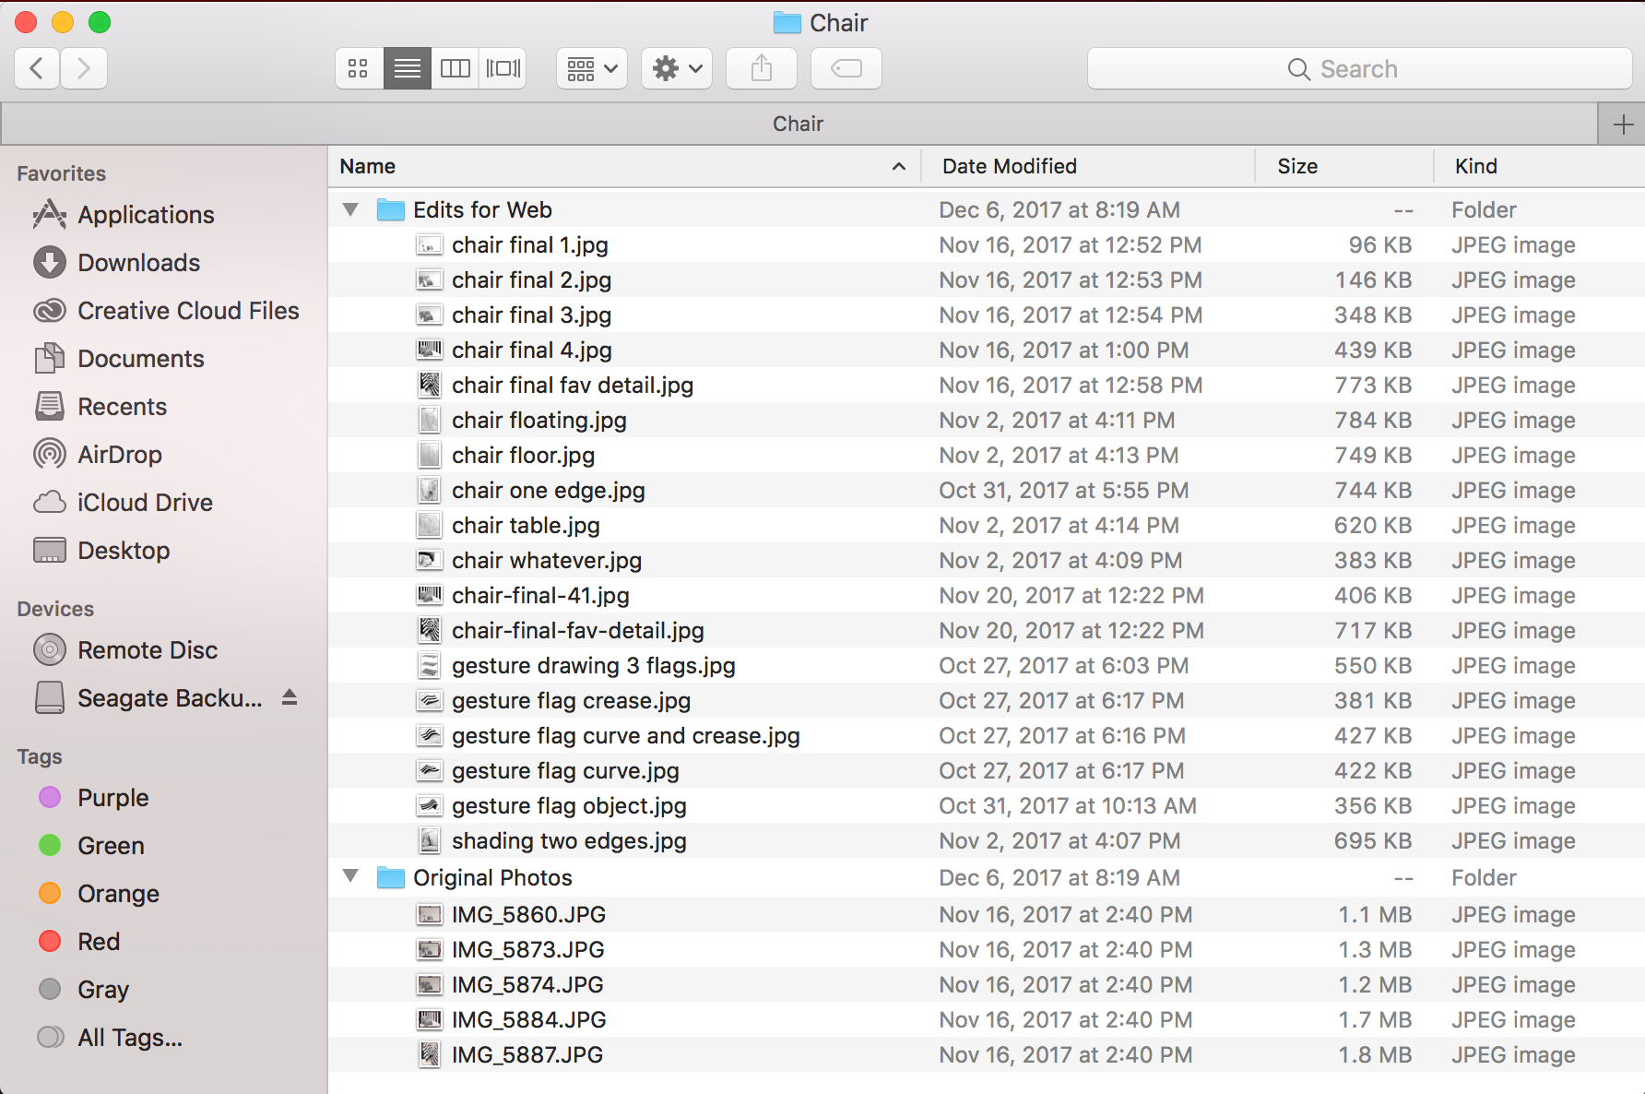The image size is (1645, 1094).
Task: Select the Original Photos folder icon
Action: click(x=391, y=877)
